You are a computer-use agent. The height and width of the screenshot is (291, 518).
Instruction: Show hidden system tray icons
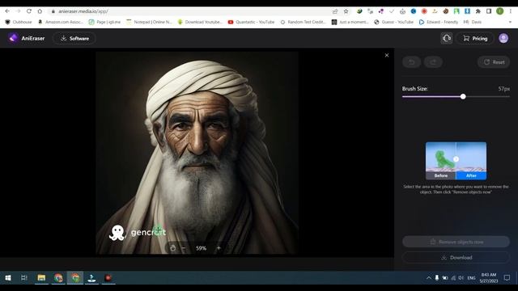(x=428, y=278)
